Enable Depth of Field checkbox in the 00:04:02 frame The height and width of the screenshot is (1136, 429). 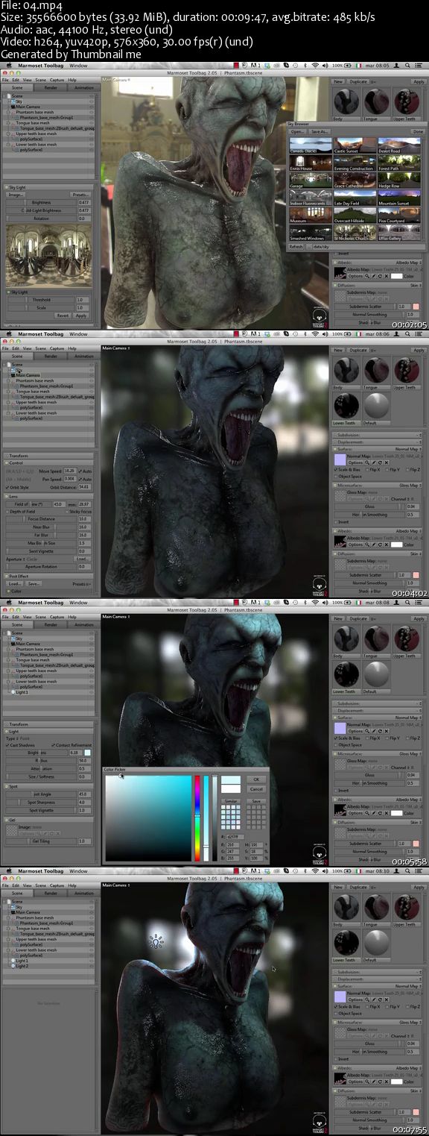(x=7, y=512)
